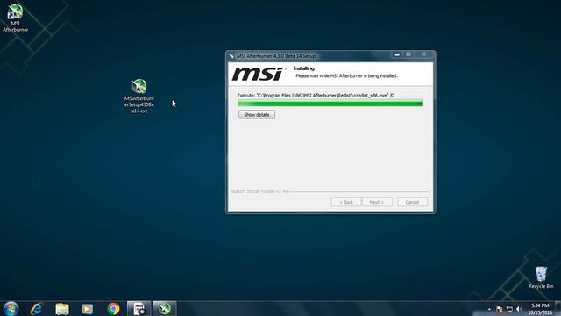This screenshot has height=316, width=561.
Task: Click the 'Installing' header text
Action: (304, 68)
